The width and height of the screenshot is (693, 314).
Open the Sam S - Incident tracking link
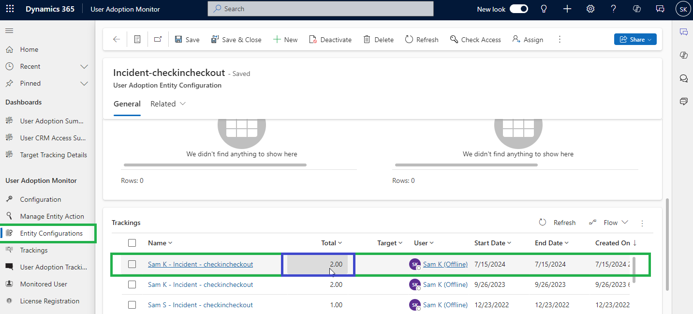(200, 305)
